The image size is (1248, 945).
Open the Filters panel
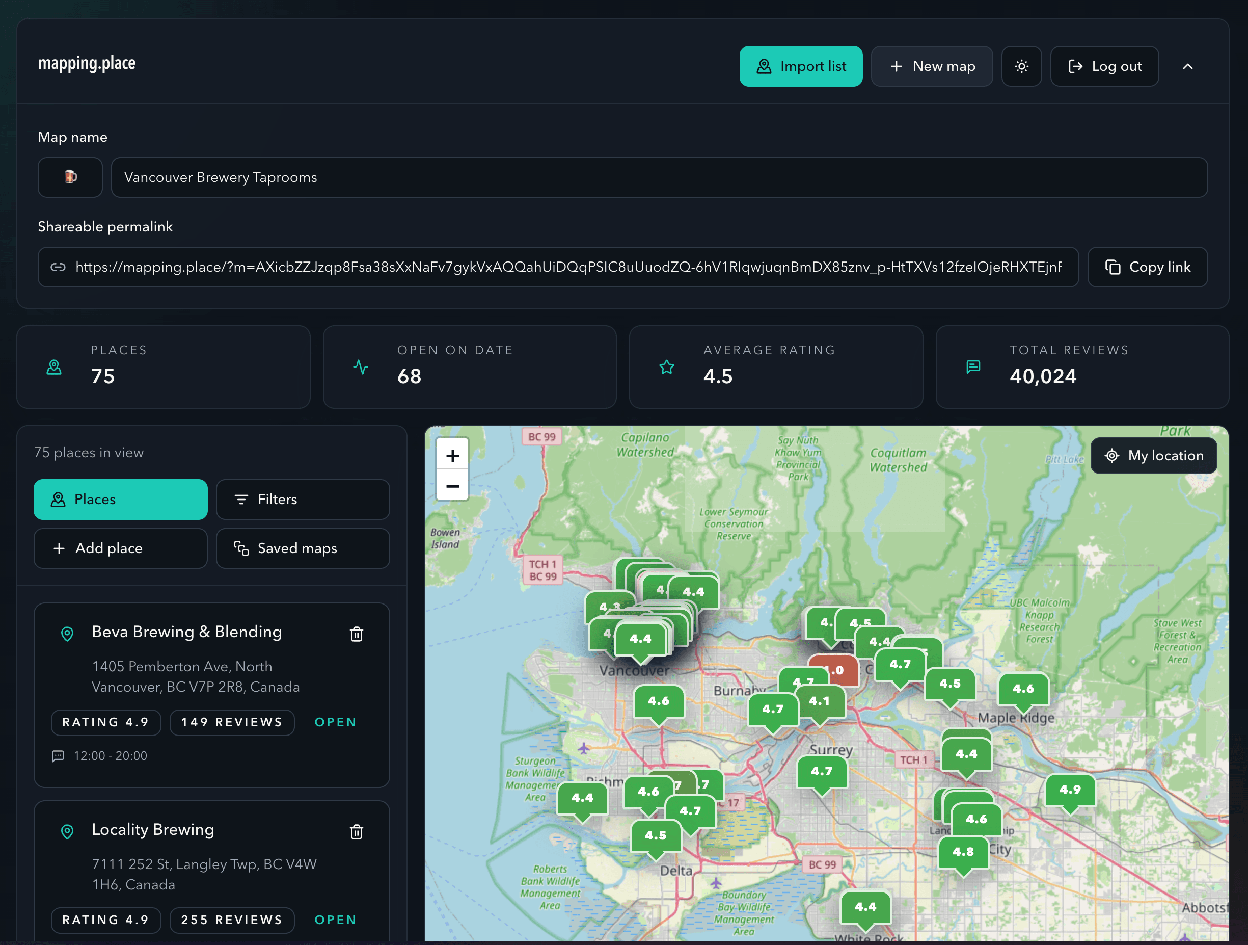(303, 499)
